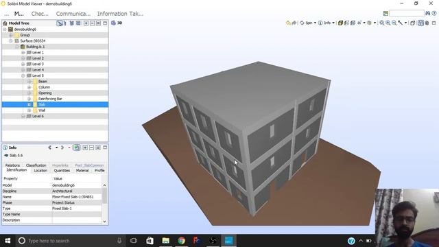The height and width of the screenshot is (247, 439).
Task: Select the Opening folder in Model Tree
Action: pyautogui.click(x=45, y=93)
